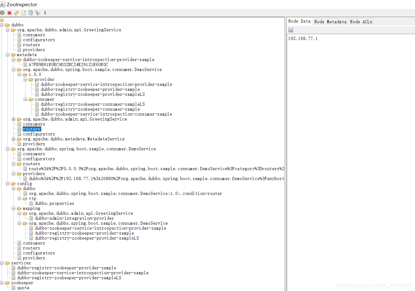Select the unnamed root folder icon atop tree

point(2,20)
